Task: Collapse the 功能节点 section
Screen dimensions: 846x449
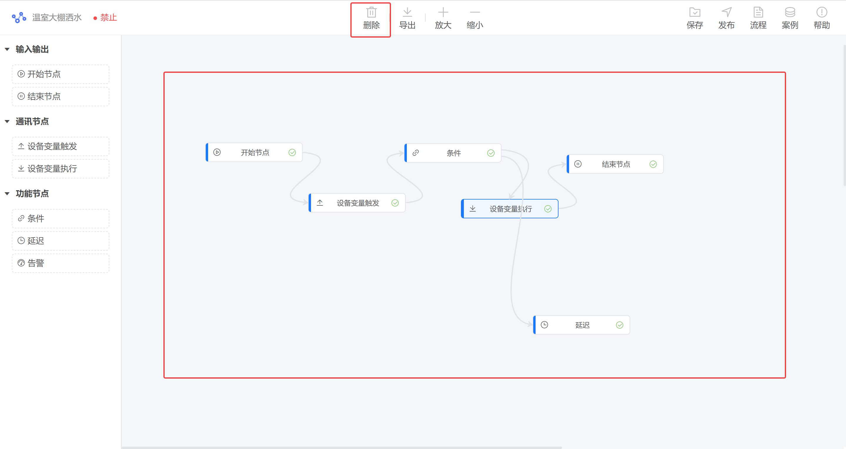Action: pos(7,193)
